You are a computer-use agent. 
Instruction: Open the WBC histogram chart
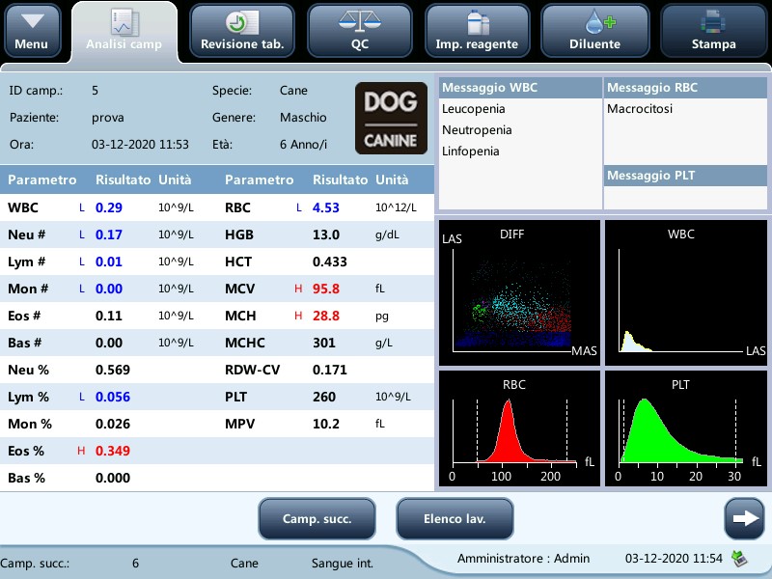point(681,293)
